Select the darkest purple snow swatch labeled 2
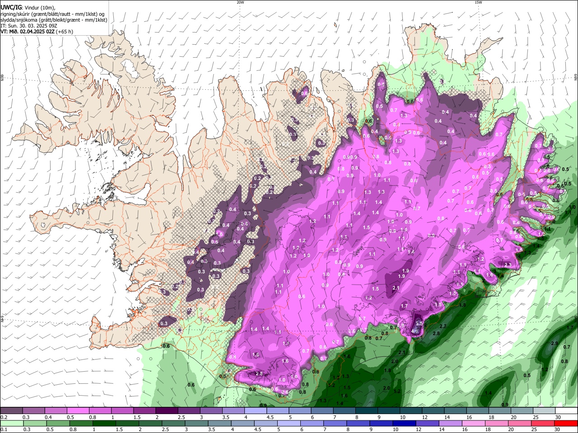This screenshot has width=578, height=433. [167, 411]
